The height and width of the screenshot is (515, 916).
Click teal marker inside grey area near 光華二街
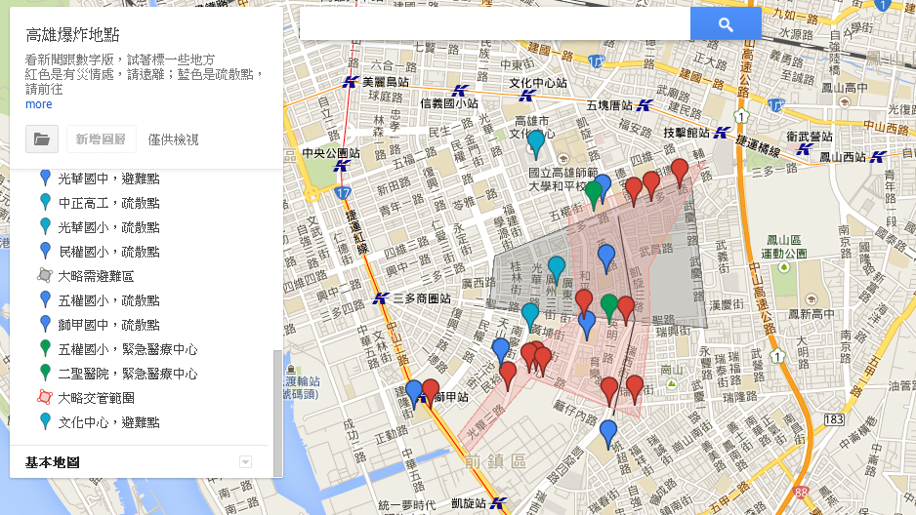(x=557, y=270)
